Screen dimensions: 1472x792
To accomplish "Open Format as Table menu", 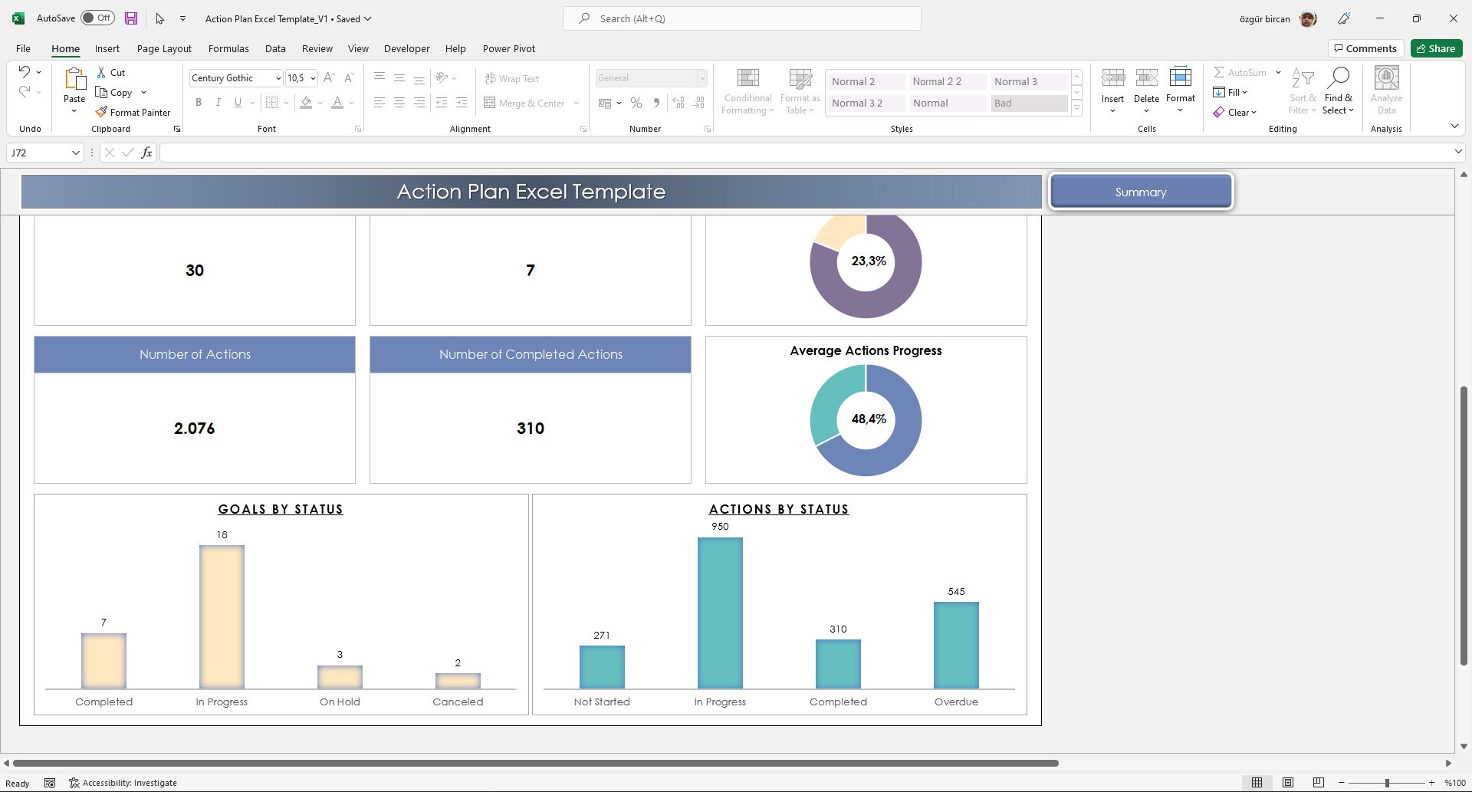I will coord(800,91).
